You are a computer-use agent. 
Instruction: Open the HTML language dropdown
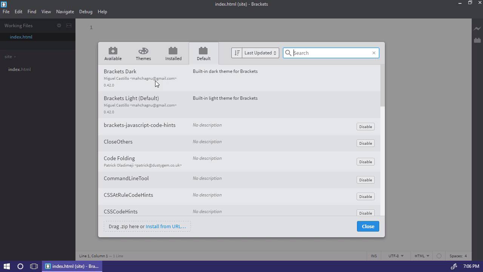(422, 256)
